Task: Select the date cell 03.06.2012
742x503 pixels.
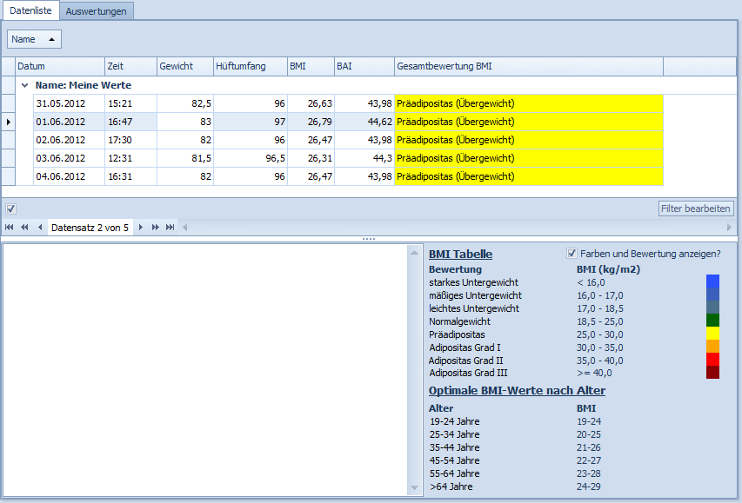Action: pyautogui.click(x=69, y=158)
